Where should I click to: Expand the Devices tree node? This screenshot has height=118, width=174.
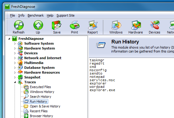click(x=15, y=53)
